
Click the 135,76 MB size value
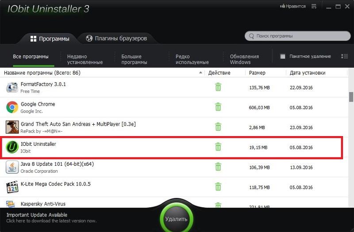(259, 87)
